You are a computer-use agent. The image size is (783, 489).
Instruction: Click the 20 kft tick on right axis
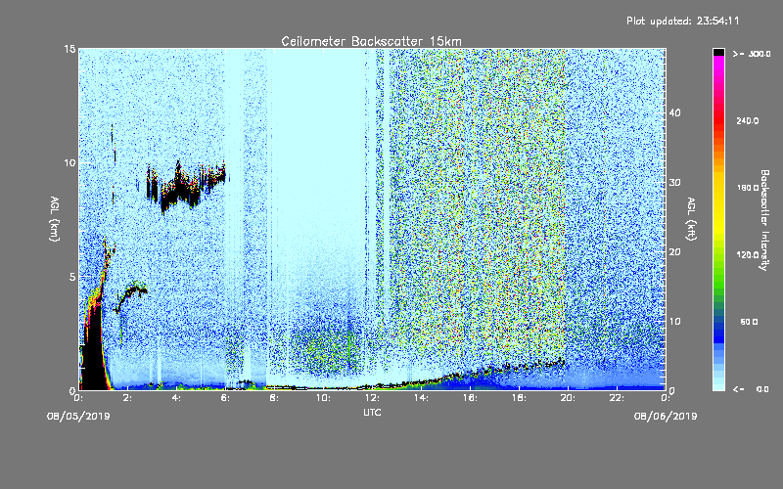coord(674,252)
